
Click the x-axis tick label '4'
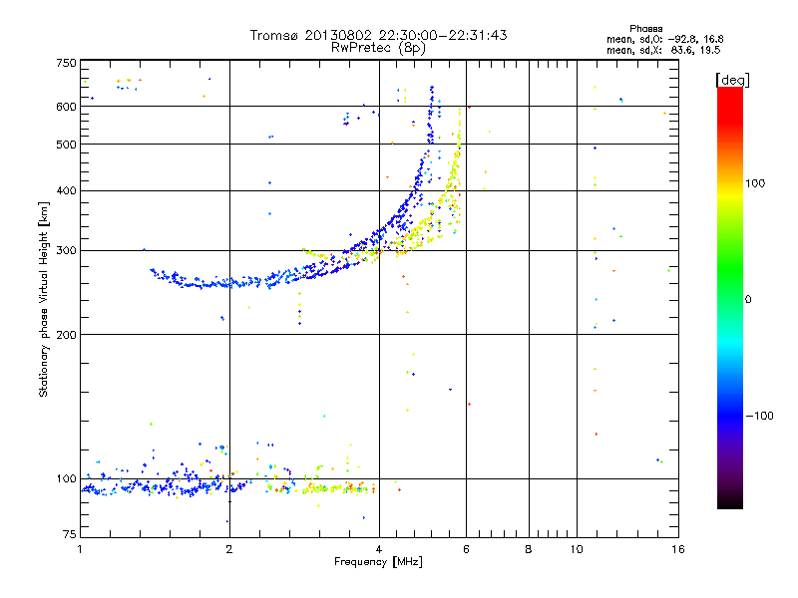point(379,549)
